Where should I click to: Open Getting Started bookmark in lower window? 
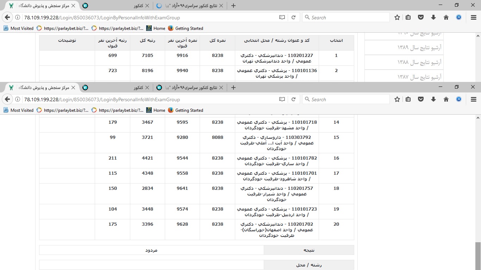click(186, 110)
